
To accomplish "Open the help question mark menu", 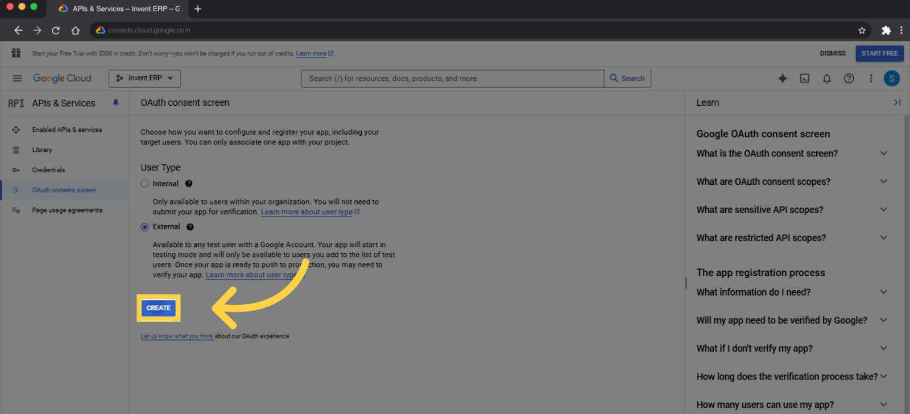I will coord(849,78).
